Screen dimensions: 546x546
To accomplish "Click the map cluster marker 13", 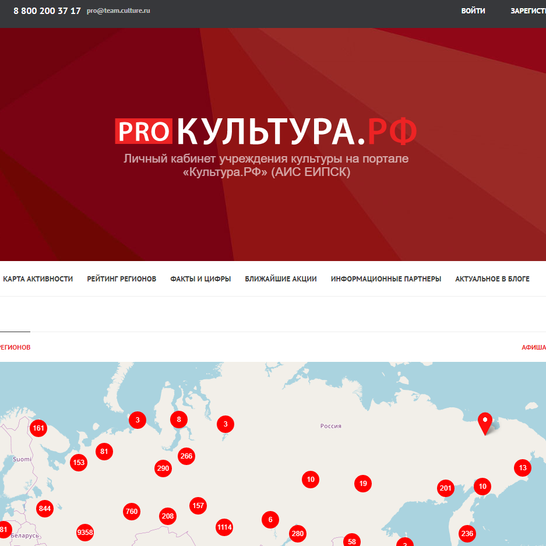I will pos(523,468).
